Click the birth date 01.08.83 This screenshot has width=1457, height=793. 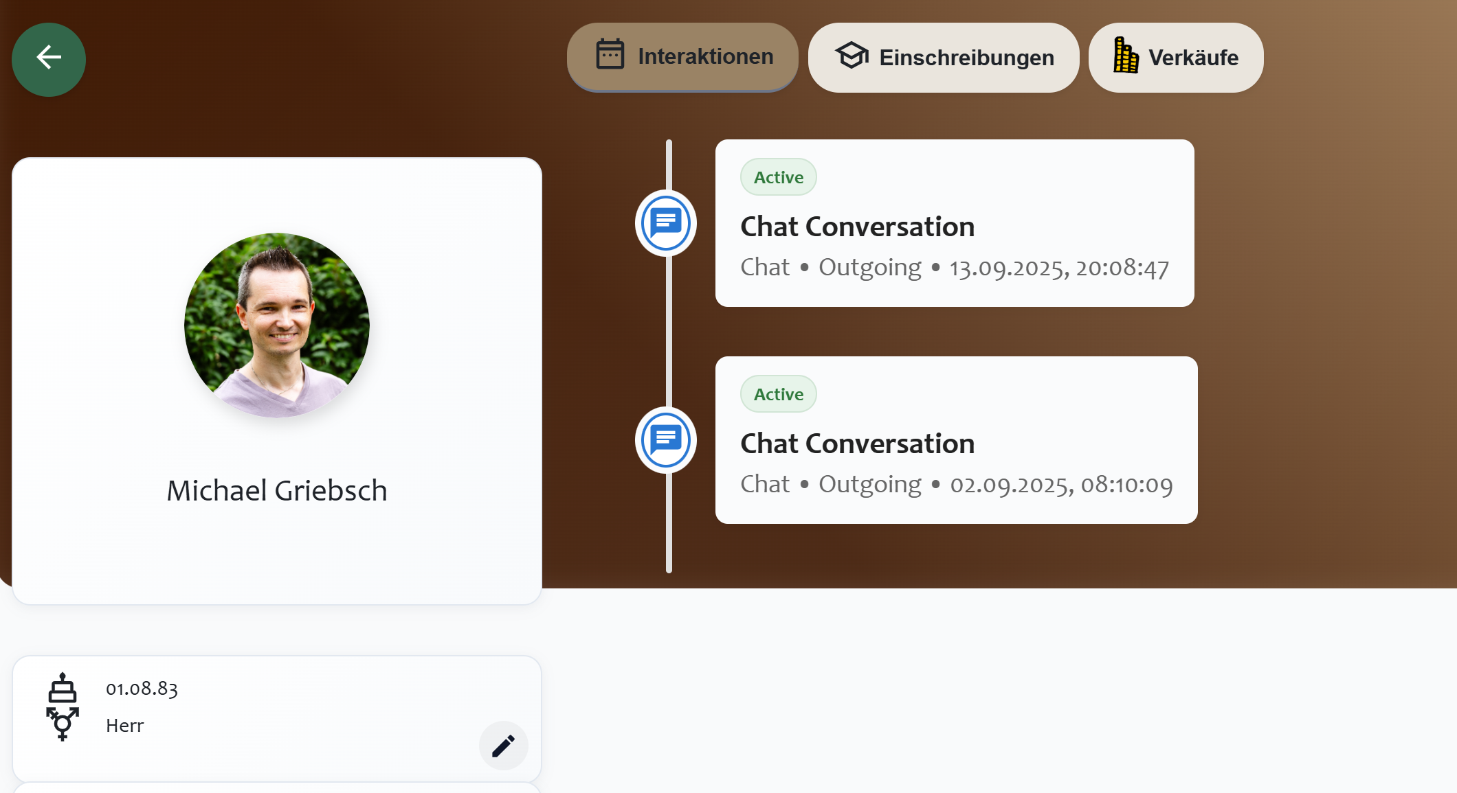(x=142, y=689)
